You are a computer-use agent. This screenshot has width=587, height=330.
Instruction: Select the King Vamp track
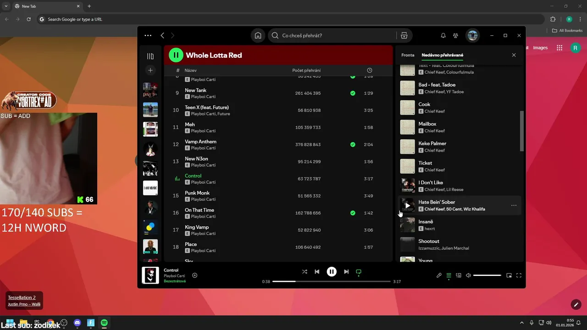coord(197,227)
